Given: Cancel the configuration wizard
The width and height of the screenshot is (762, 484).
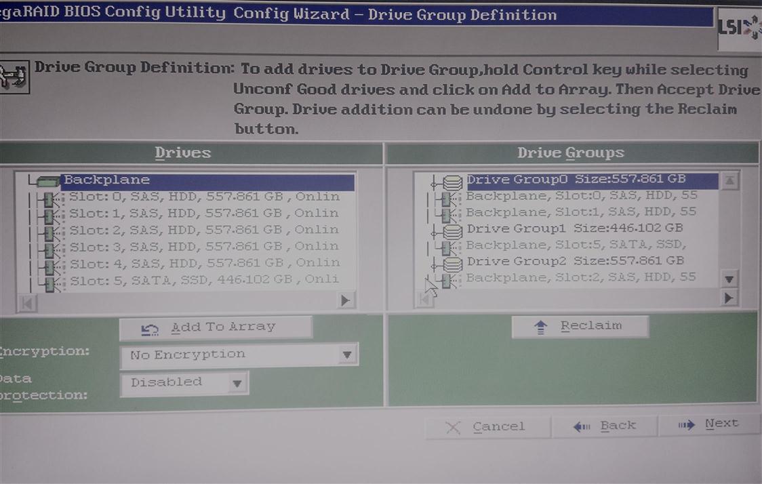Looking at the screenshot, I should 488,427.
